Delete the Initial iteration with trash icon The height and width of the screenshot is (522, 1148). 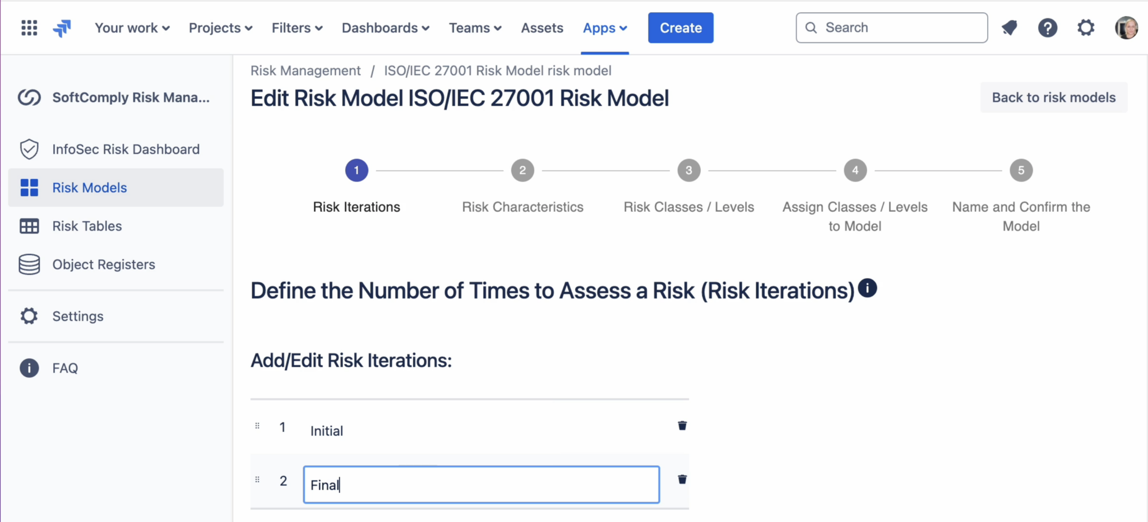[682, 426]
